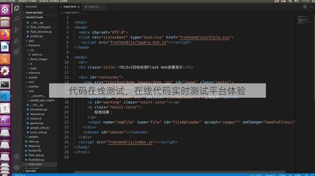Collapse the frontend folder
Image resolution: width=315 pixels, height=176 pixels.
(x=34, y=46)
